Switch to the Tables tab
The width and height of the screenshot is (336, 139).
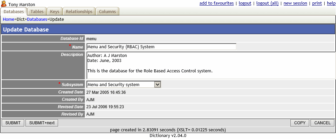(x=37, y=11)
